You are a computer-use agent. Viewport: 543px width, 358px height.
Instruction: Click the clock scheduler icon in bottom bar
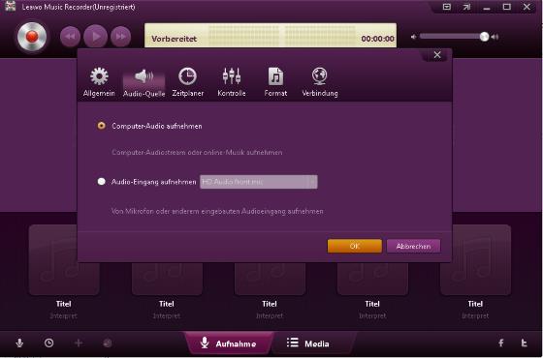48,343
